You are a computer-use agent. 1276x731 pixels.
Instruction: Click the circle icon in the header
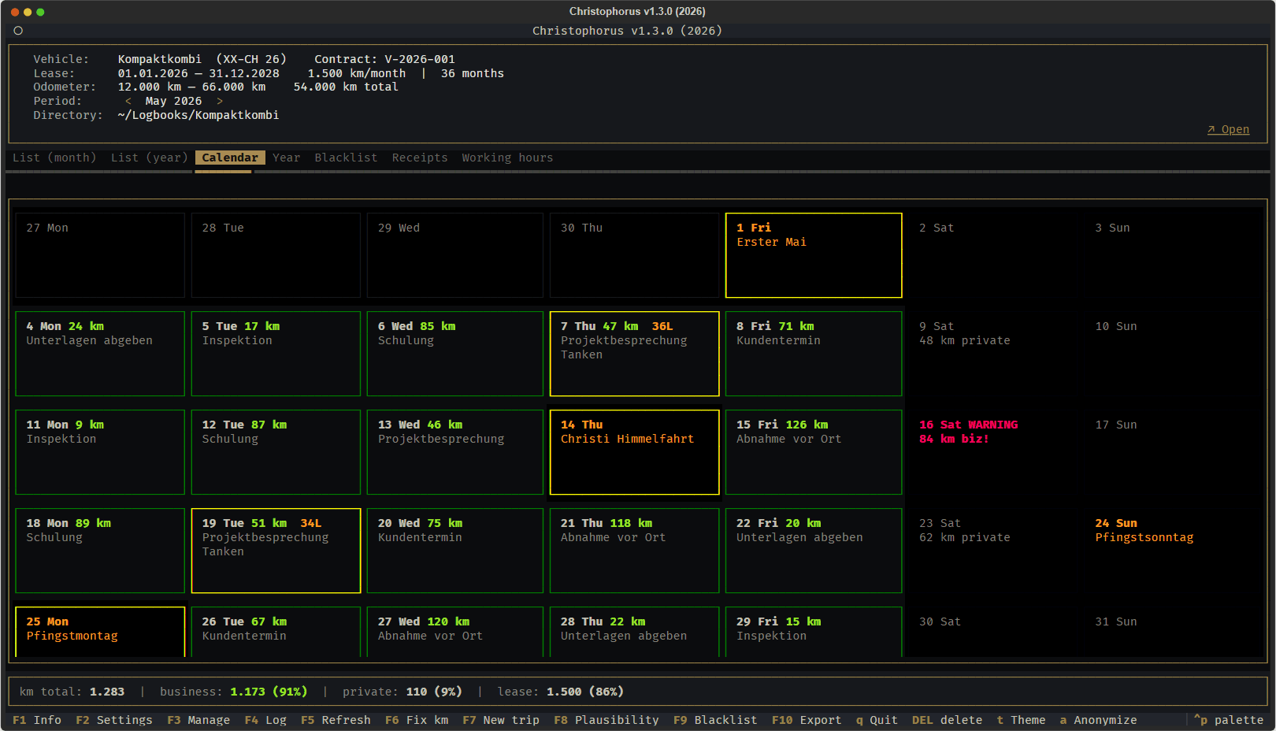pos(18,31)
